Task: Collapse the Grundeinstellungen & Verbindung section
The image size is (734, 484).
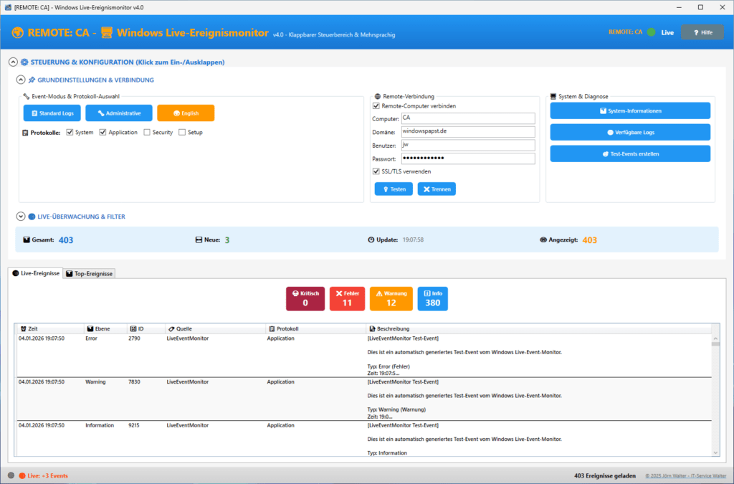Action: point(21,80)
